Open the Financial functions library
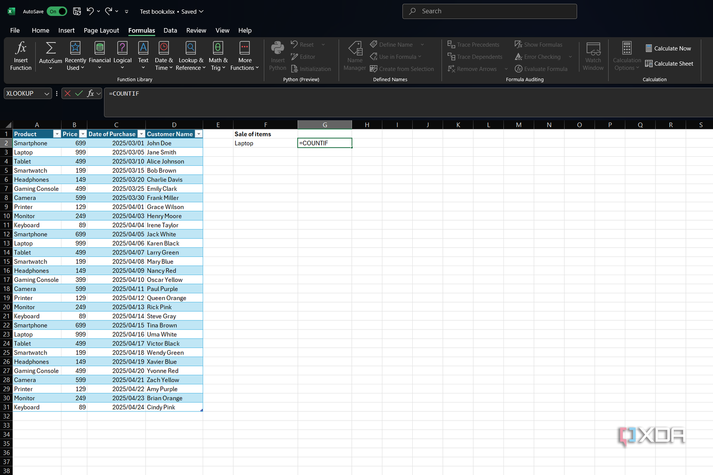 pos(99,56)
